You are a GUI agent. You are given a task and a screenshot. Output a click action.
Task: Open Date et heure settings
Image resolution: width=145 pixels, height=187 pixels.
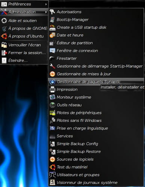pos(96,35)
